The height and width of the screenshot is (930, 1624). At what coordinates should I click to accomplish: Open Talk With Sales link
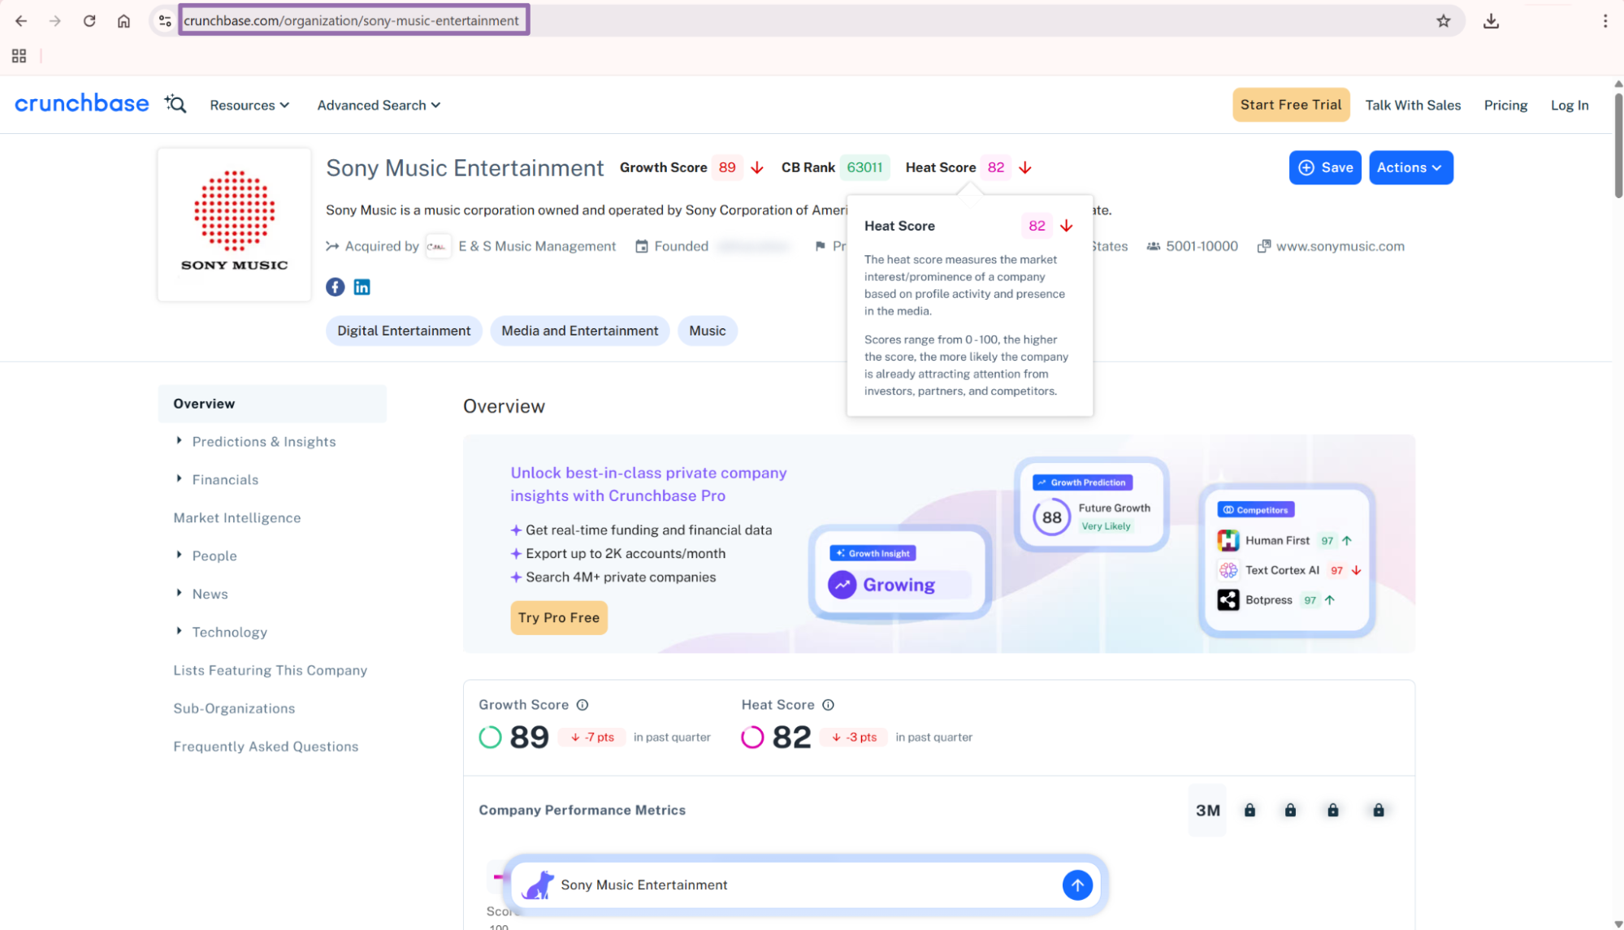pos(1413,105)
